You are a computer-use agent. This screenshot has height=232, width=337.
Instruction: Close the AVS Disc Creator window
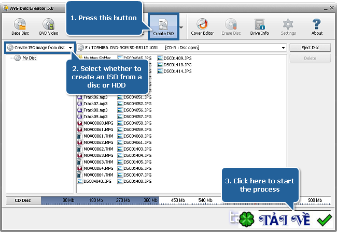[332, 8]
